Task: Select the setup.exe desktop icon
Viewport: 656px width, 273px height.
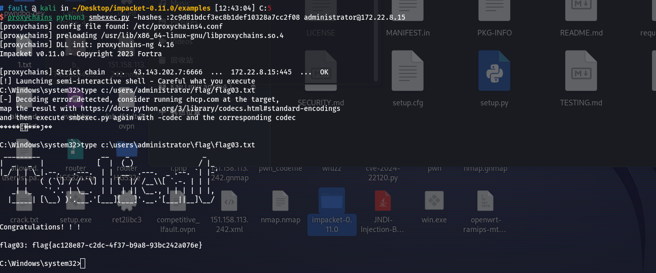Action: (x=76, y=201)
